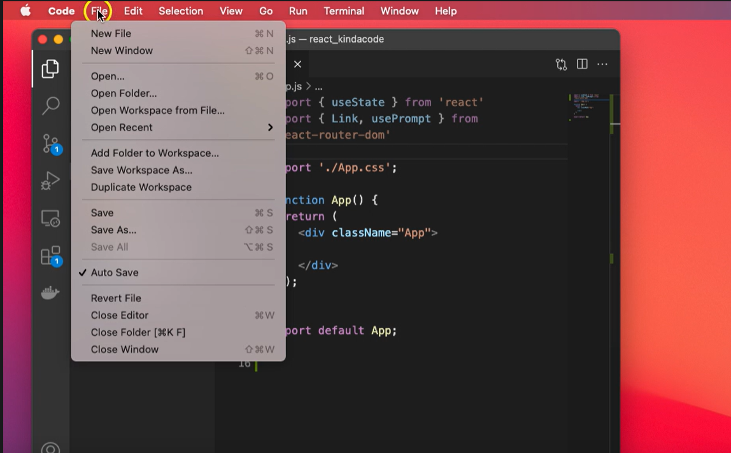The image size is (731, 453).
Task: Choose Add Folder to Workspace...
Action: pos(178,153)
